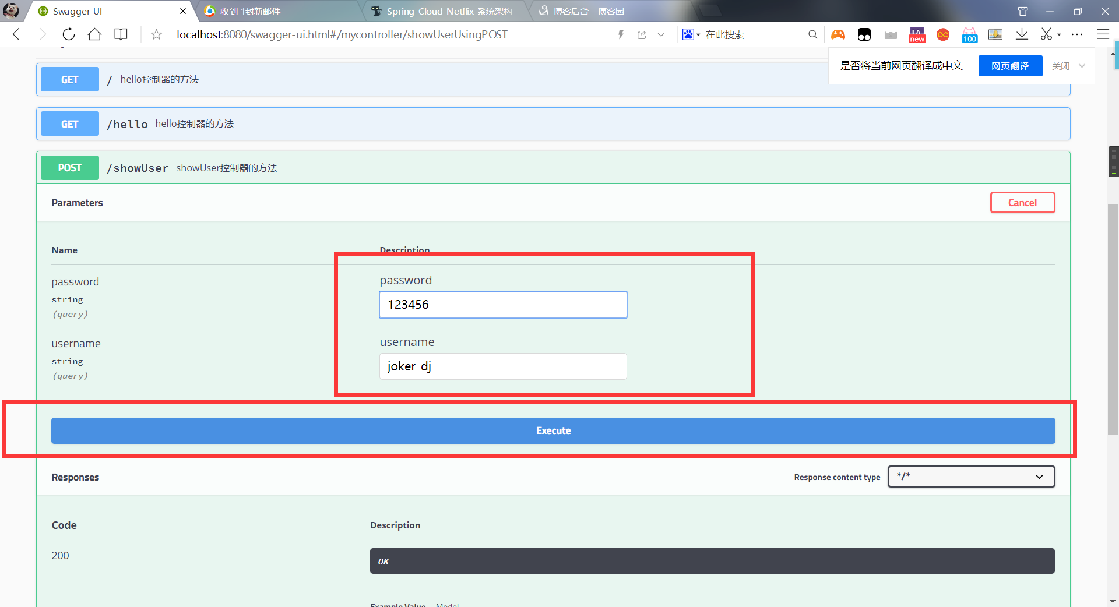The image size is (1119, 607).
Task: Click the user avatar in title bar
Action: (x=10, y=10)
